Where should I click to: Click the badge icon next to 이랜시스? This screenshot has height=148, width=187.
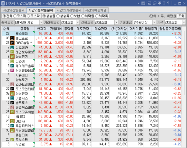pyautogui.click(x=12, y=98)
